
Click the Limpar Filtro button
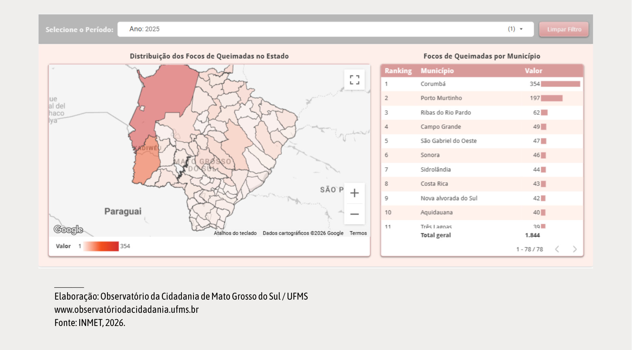click(x=564, y=29)
